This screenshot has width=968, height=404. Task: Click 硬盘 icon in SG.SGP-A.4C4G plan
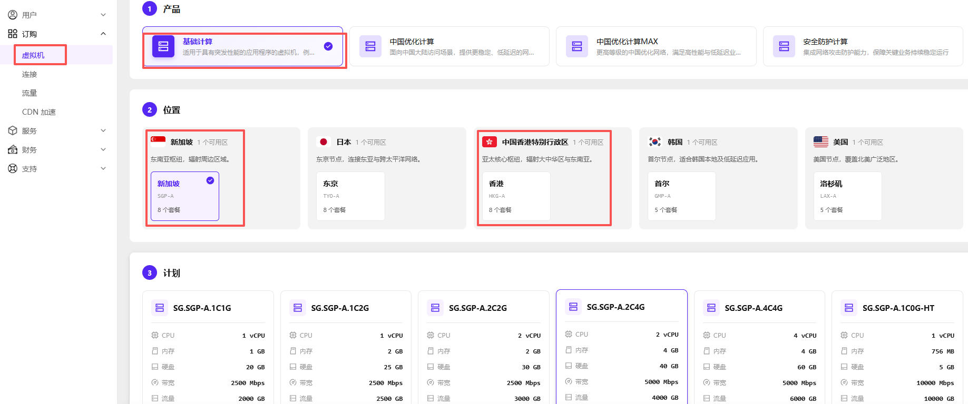coord(707,367)
